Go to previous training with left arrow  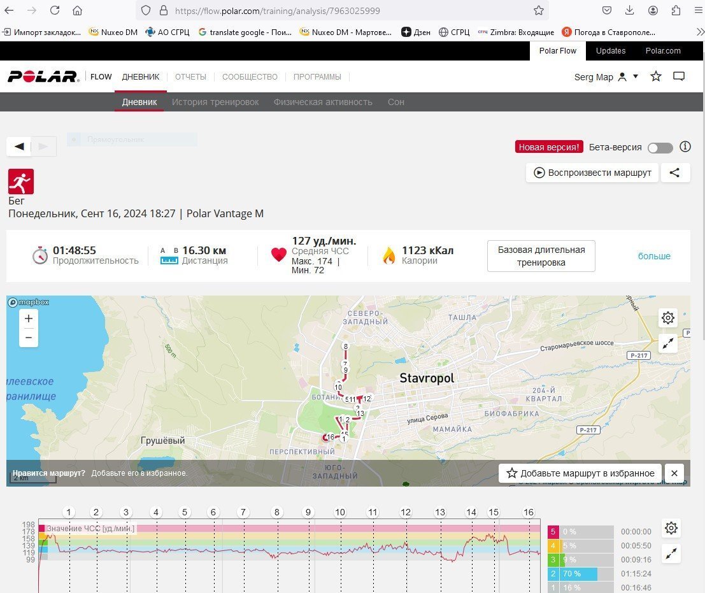point(19,146)
